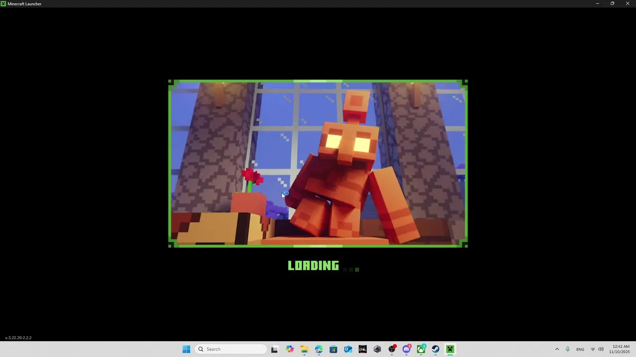
Task: Open Microsoft Store from the taskbar
Action: point(333,349)
